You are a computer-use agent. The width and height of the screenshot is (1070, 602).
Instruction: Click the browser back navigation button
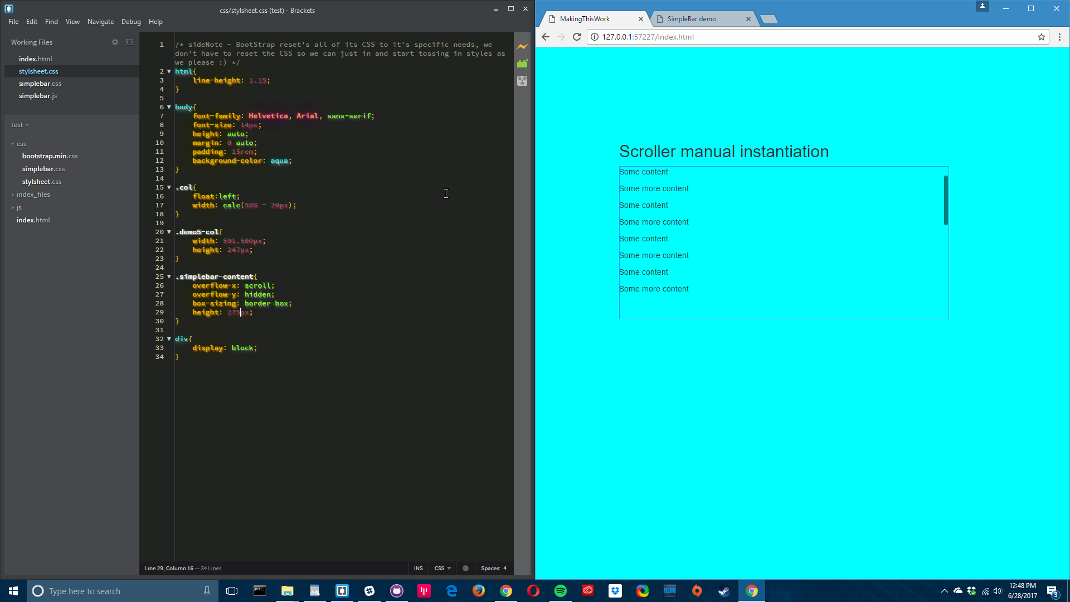[x=544, y=37]
